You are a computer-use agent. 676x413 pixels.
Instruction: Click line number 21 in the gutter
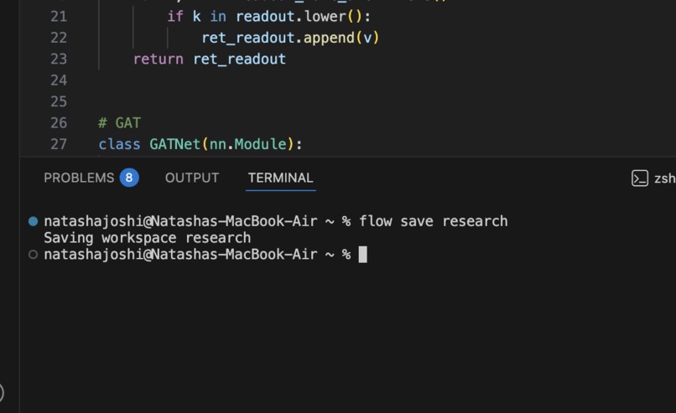(x=59, y=17)
